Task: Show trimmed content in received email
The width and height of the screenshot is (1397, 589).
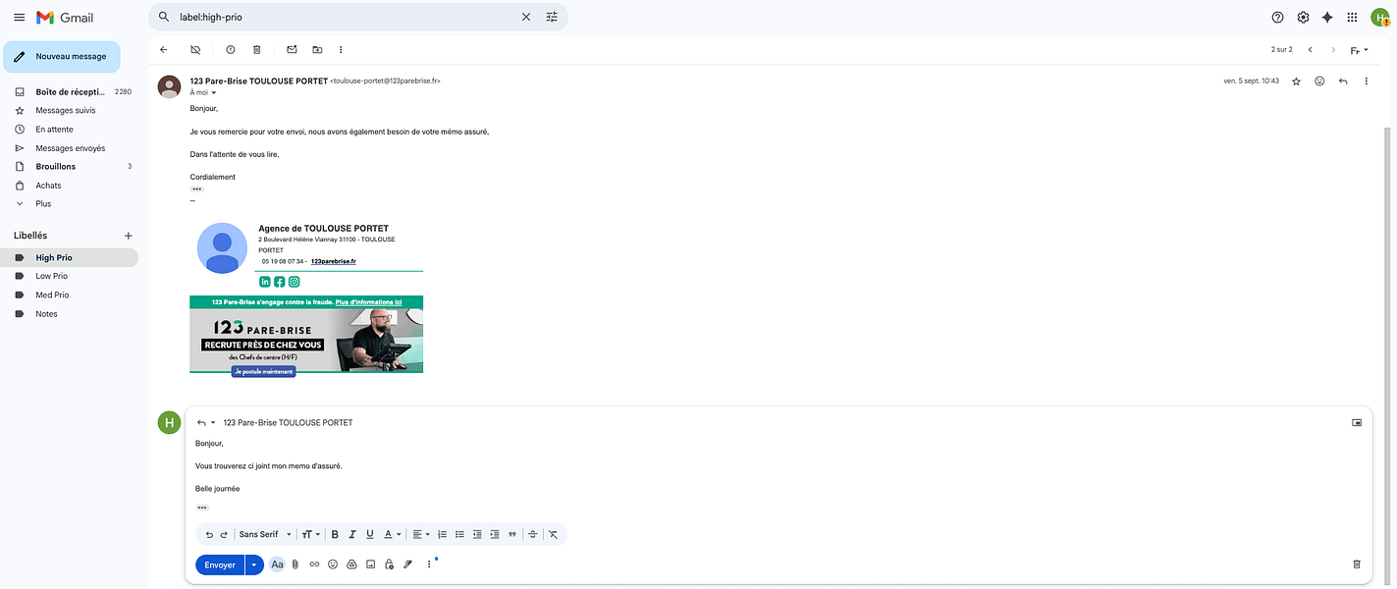Action: pyautogui.click(x=196, y=188)
